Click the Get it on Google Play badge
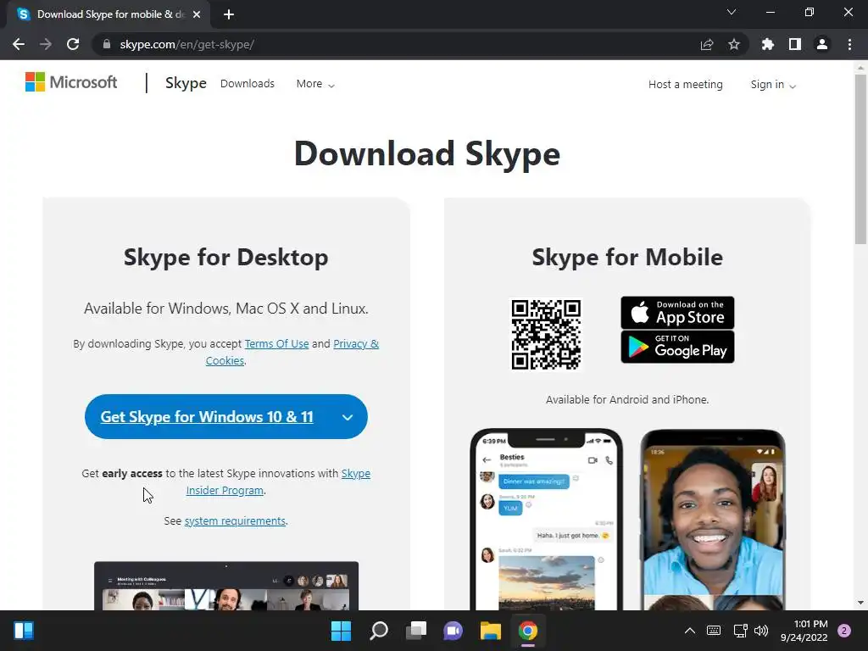The width and height of the screenshot is (868, 651). tap(677, 347)
